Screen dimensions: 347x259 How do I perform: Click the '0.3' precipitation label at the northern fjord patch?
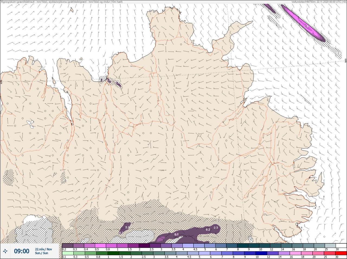click(109, 80)
